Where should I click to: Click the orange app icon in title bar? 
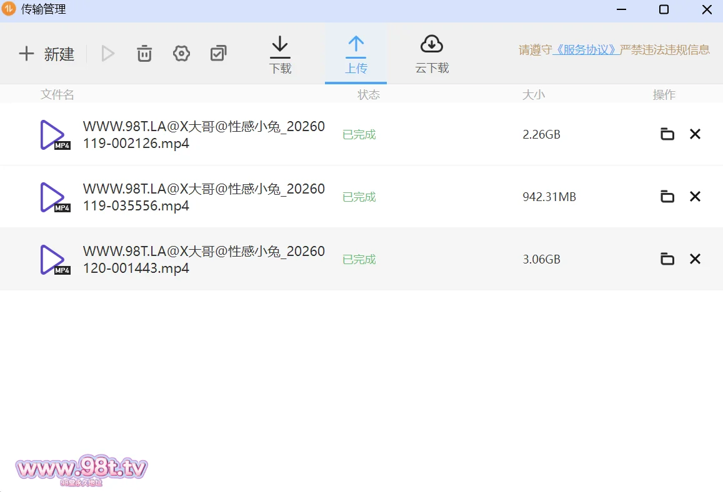pos(9,9)
